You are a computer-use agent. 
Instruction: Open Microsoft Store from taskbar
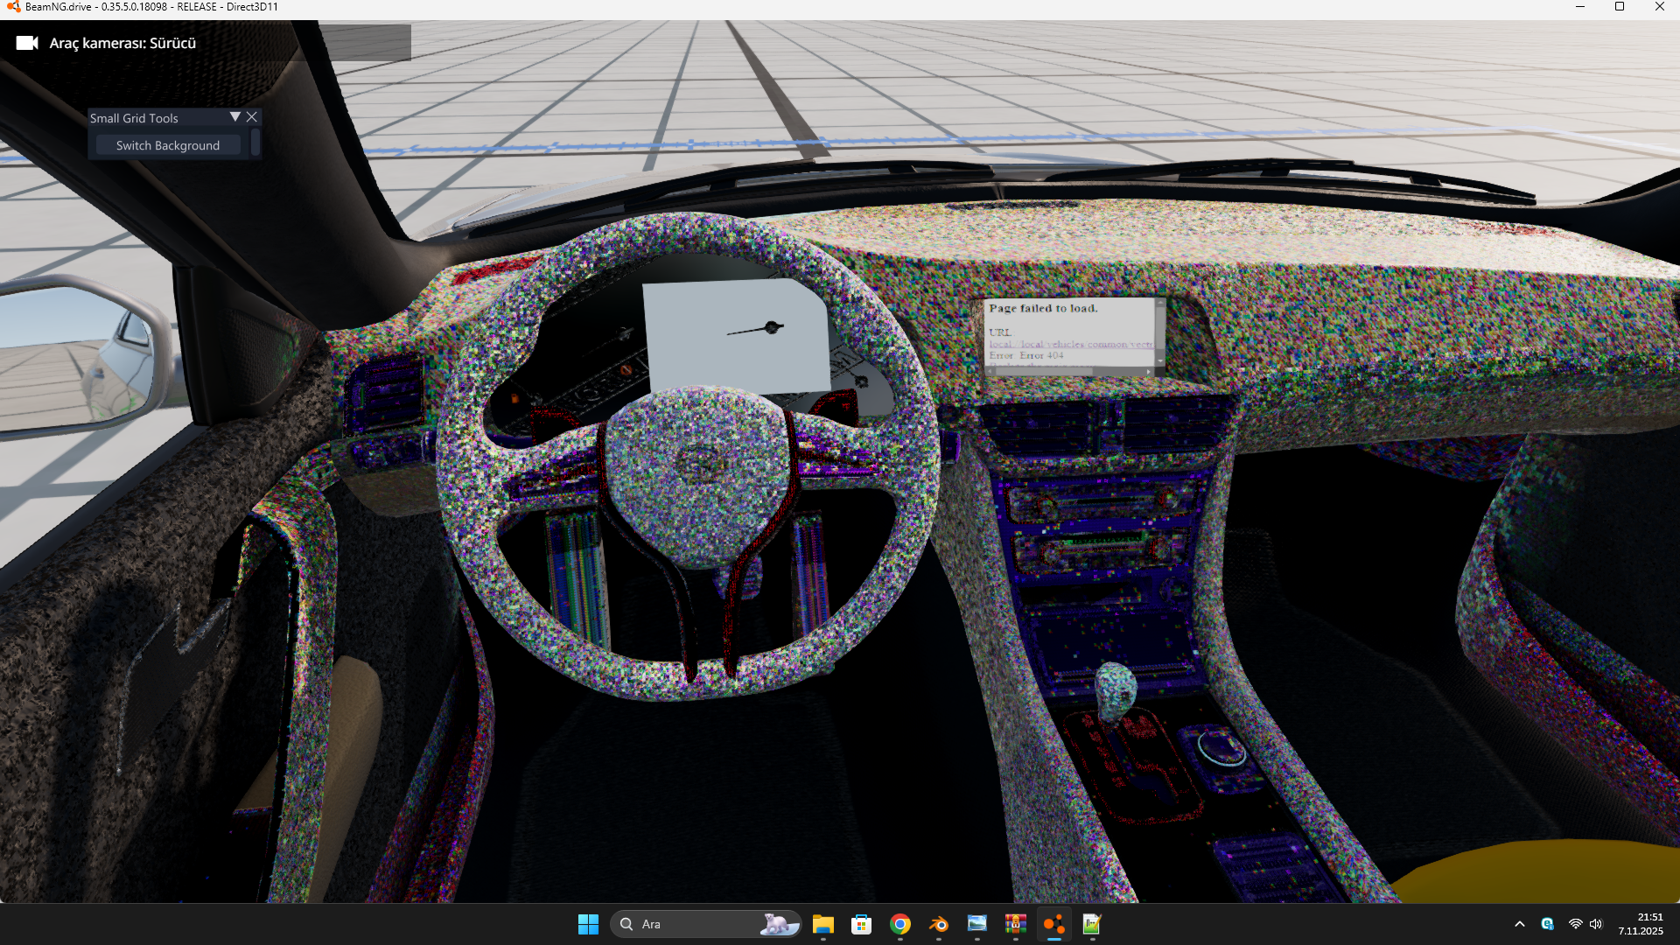pos(861,924)
